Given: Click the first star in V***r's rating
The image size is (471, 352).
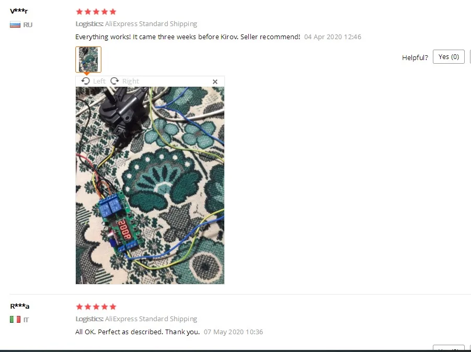Looking at the screenshot, I should click(79, 11).
